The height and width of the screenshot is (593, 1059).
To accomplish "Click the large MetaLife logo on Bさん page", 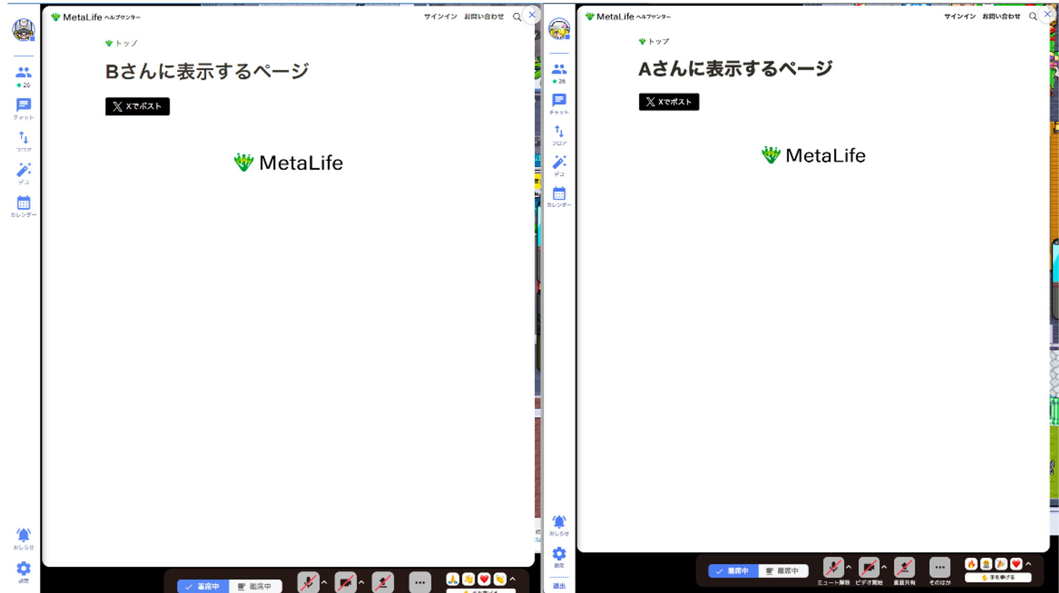I will (x=289, y=163).
